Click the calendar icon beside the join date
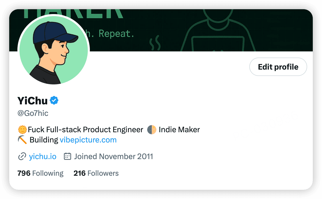The height and width of the screenshot is (199, 322). [x=67, y=156]
